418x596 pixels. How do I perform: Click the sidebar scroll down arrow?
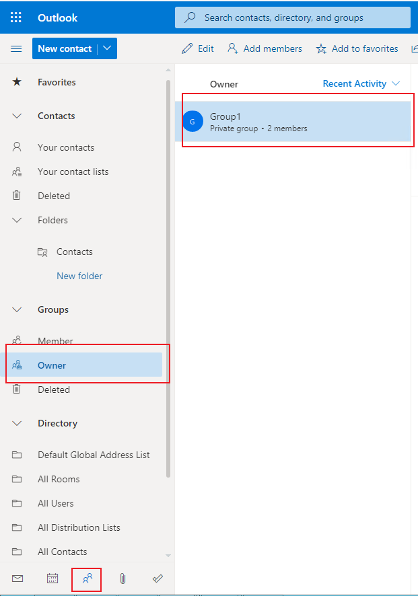pyautogui.click(x=168, y=556)
